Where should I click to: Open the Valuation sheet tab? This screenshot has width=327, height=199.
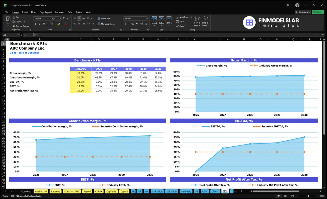click(x=171, y=191)
